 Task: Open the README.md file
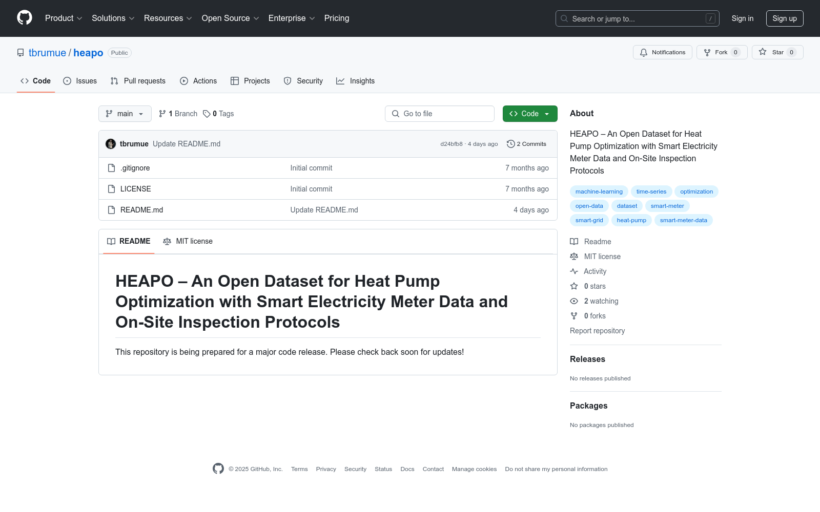tap(141, 210)
